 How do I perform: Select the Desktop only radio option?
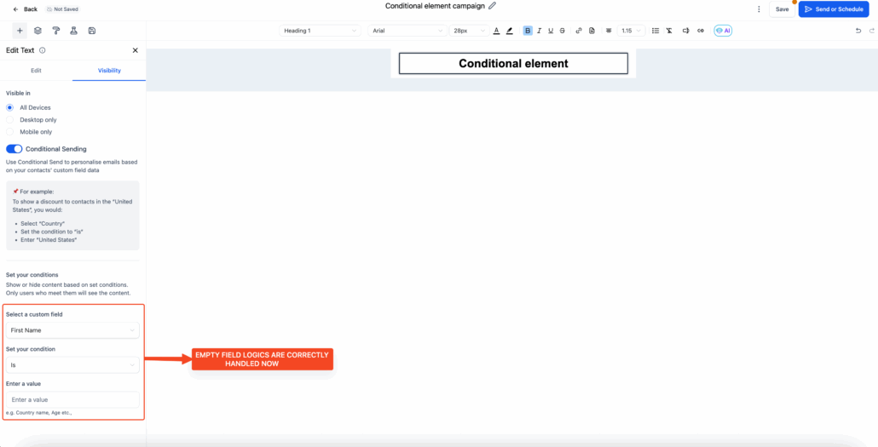pyautogui.click(x=10, y=120)
